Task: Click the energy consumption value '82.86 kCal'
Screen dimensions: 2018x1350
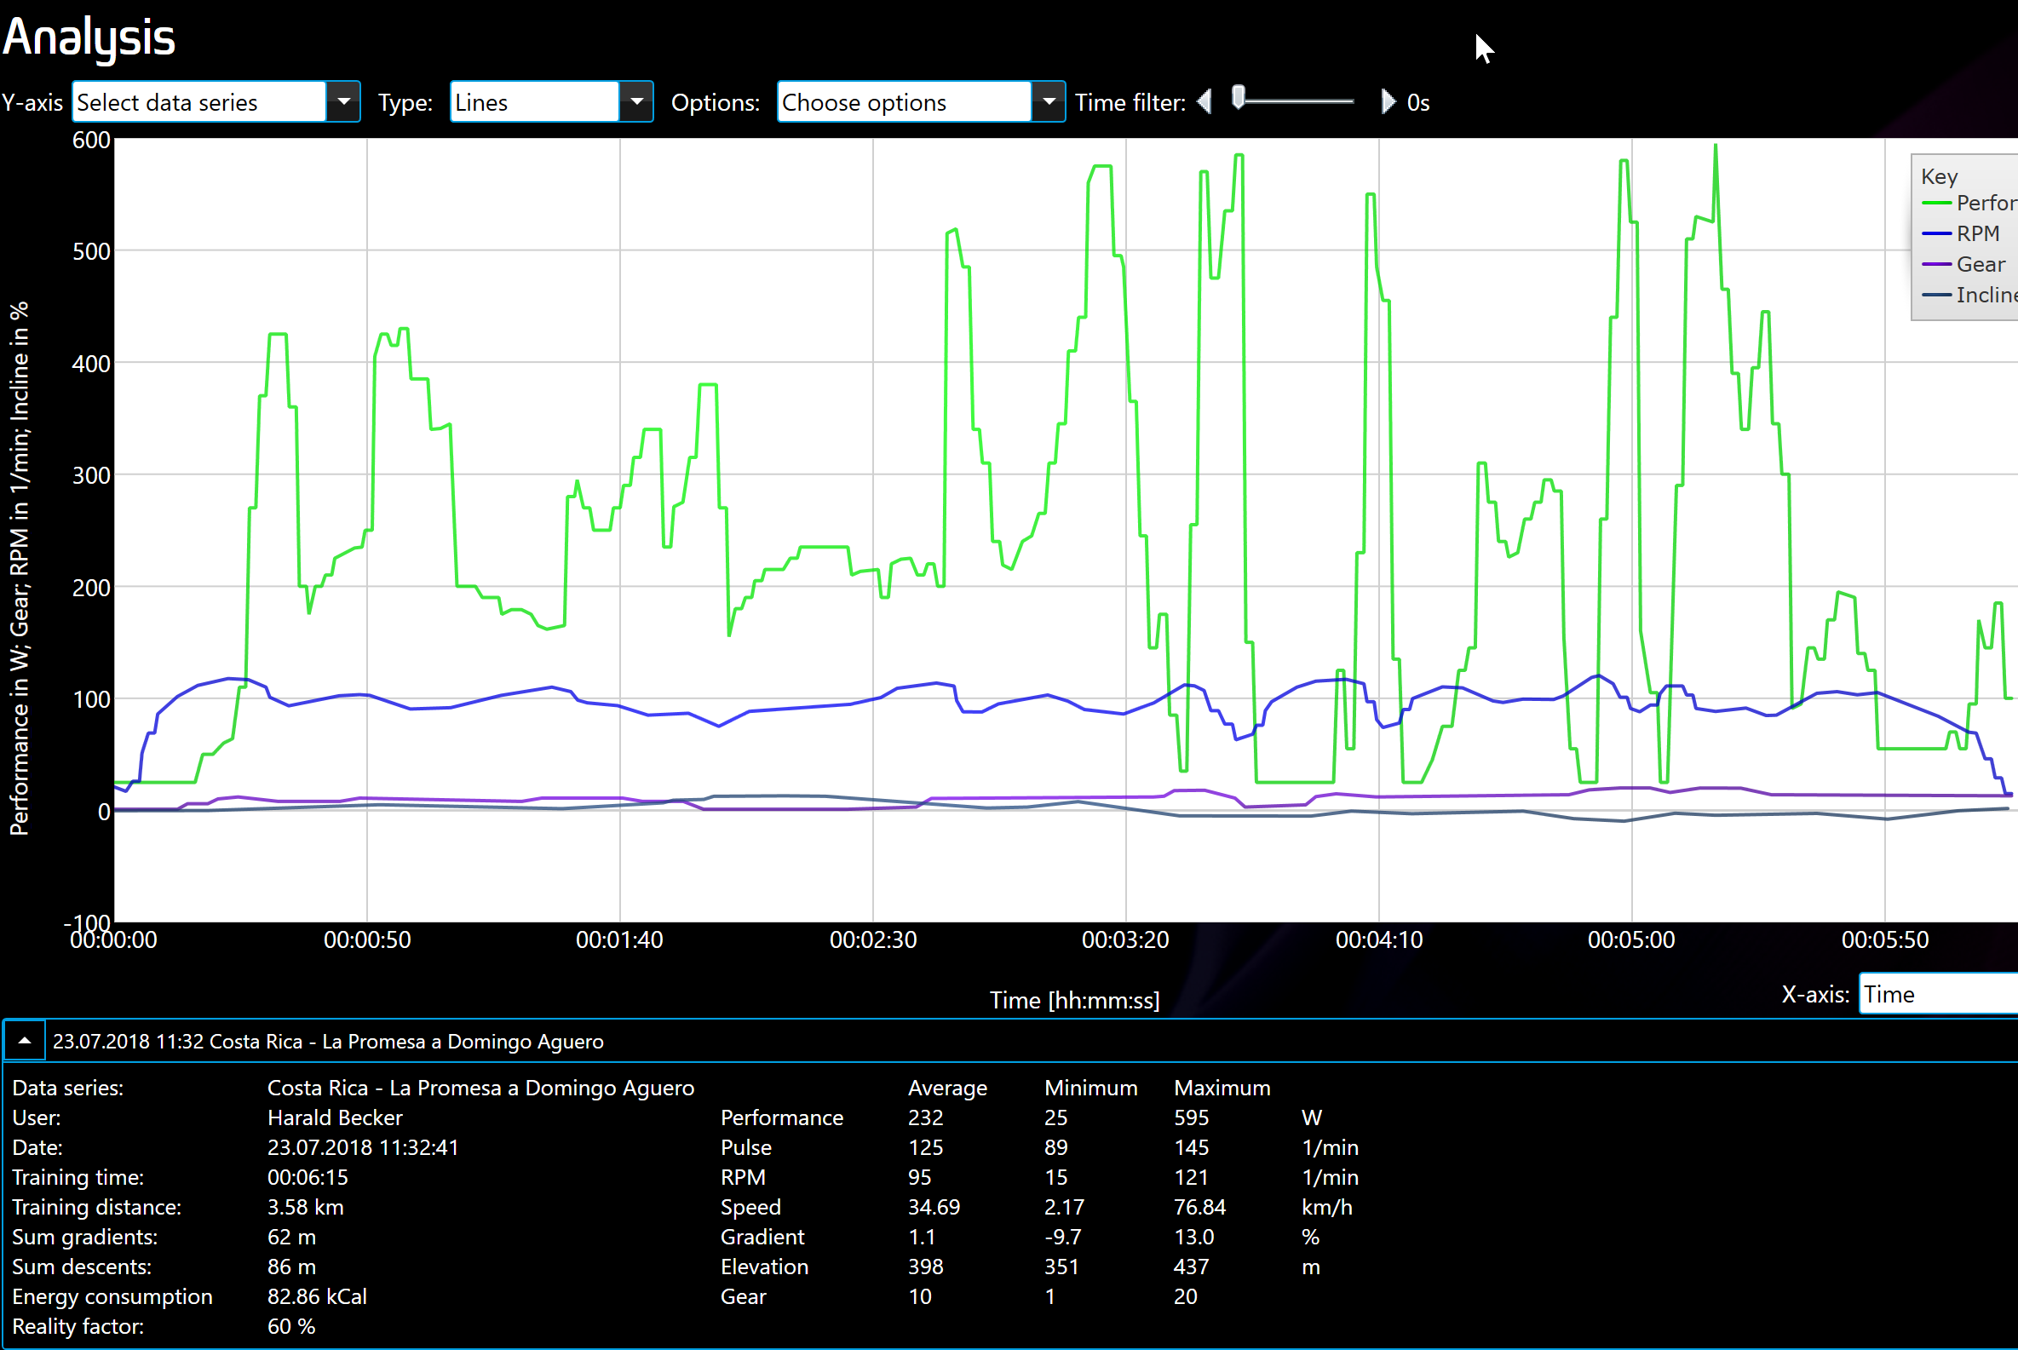Action: (317, 1296)
